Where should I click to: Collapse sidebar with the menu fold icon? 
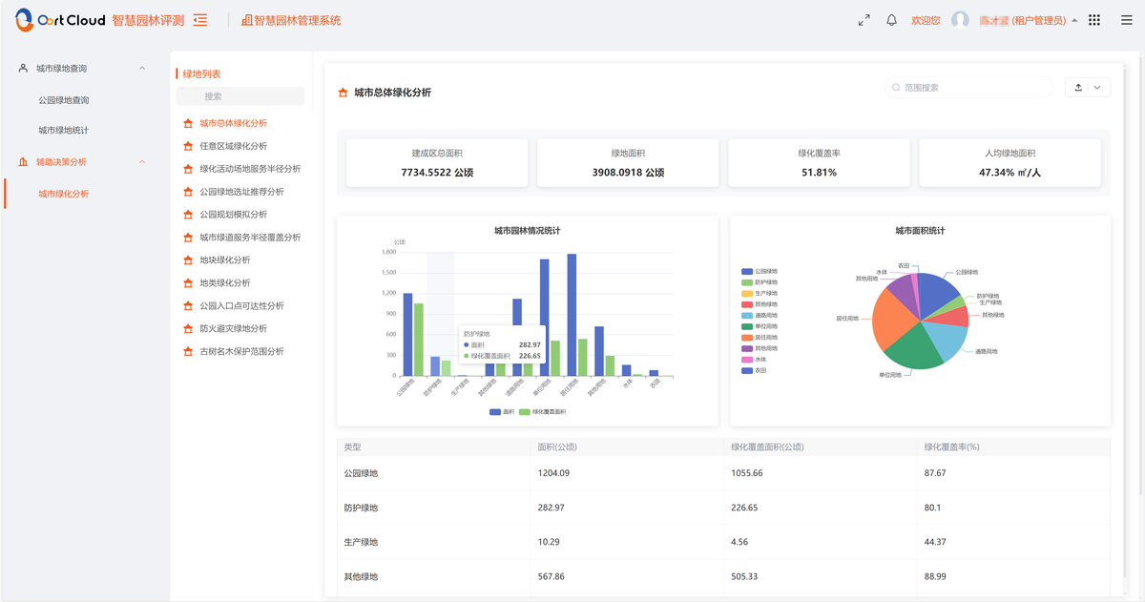(200, 20)
